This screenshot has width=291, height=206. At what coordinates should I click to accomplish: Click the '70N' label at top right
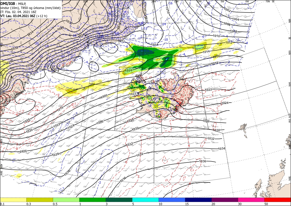tap(268, 1)
